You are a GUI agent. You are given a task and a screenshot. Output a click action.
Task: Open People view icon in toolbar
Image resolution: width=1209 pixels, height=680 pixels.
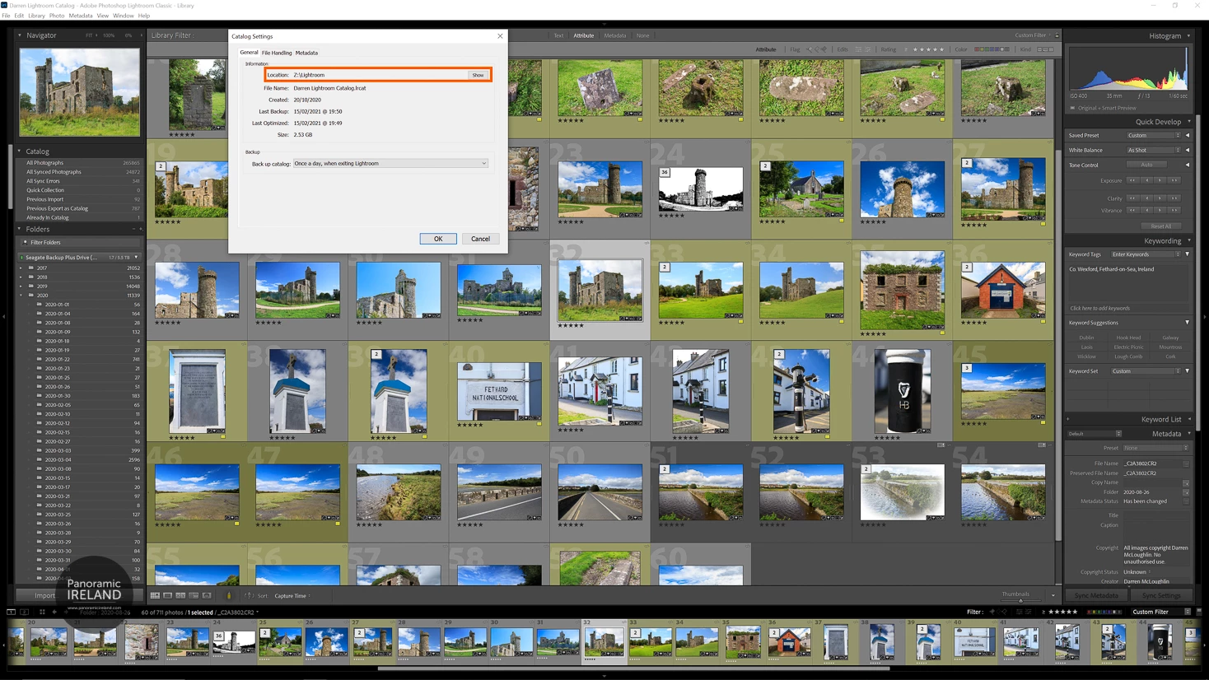[x=207, y=595]
